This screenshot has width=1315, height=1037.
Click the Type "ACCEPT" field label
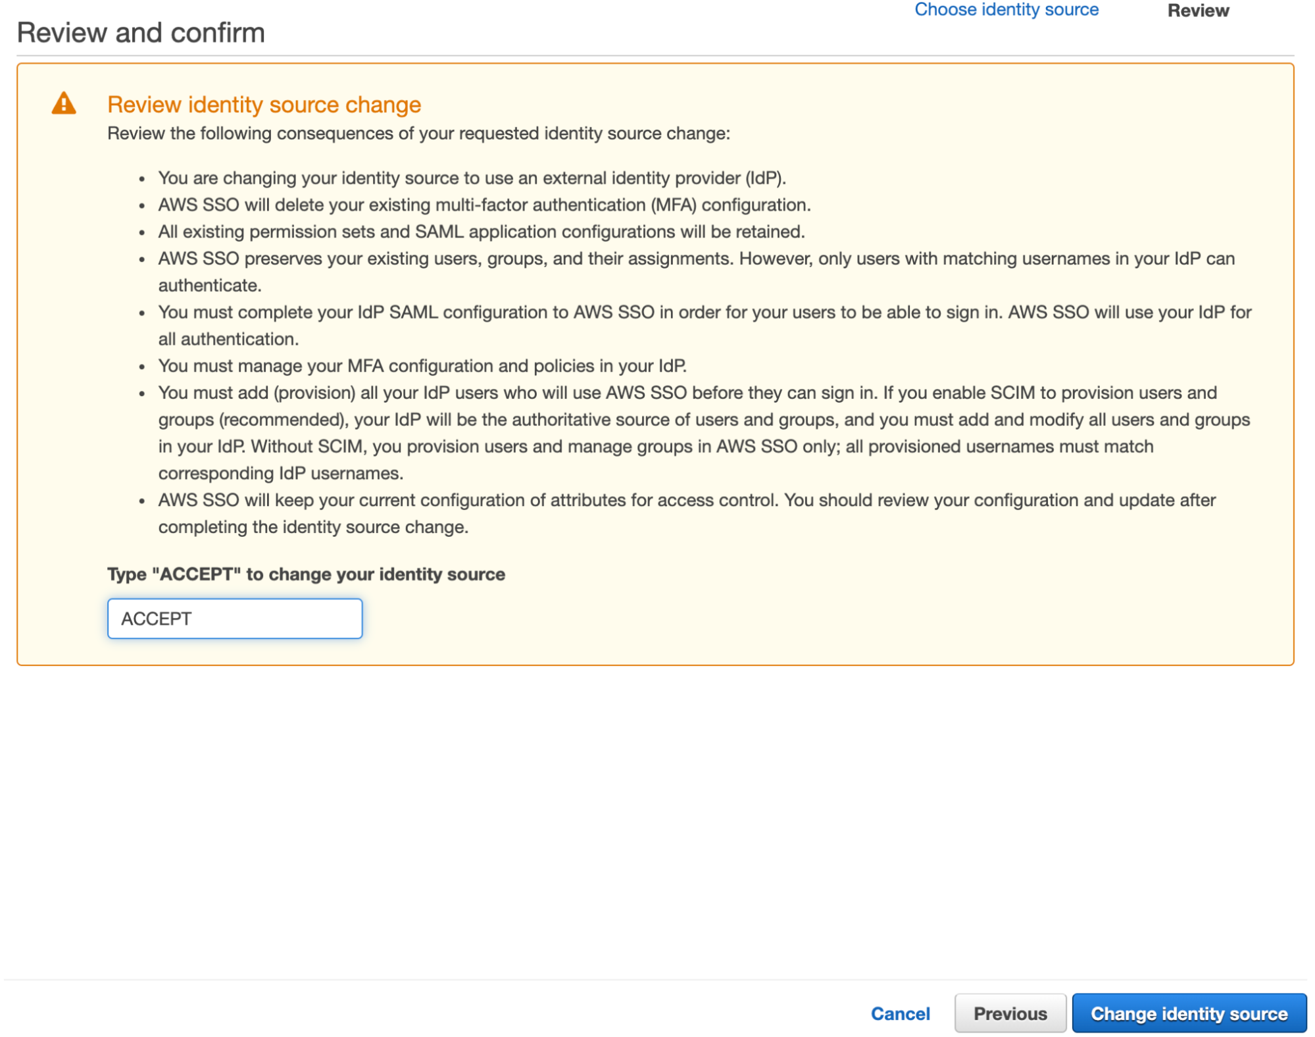point(306,574)
